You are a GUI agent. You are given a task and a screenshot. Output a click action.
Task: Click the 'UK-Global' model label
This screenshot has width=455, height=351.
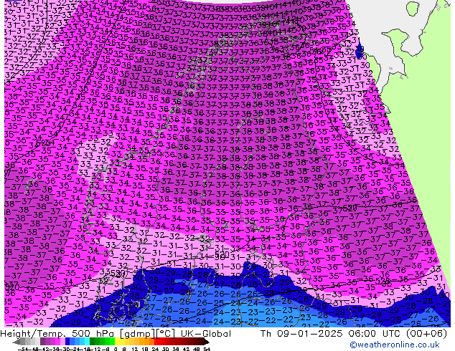click(x=206, y=334)
